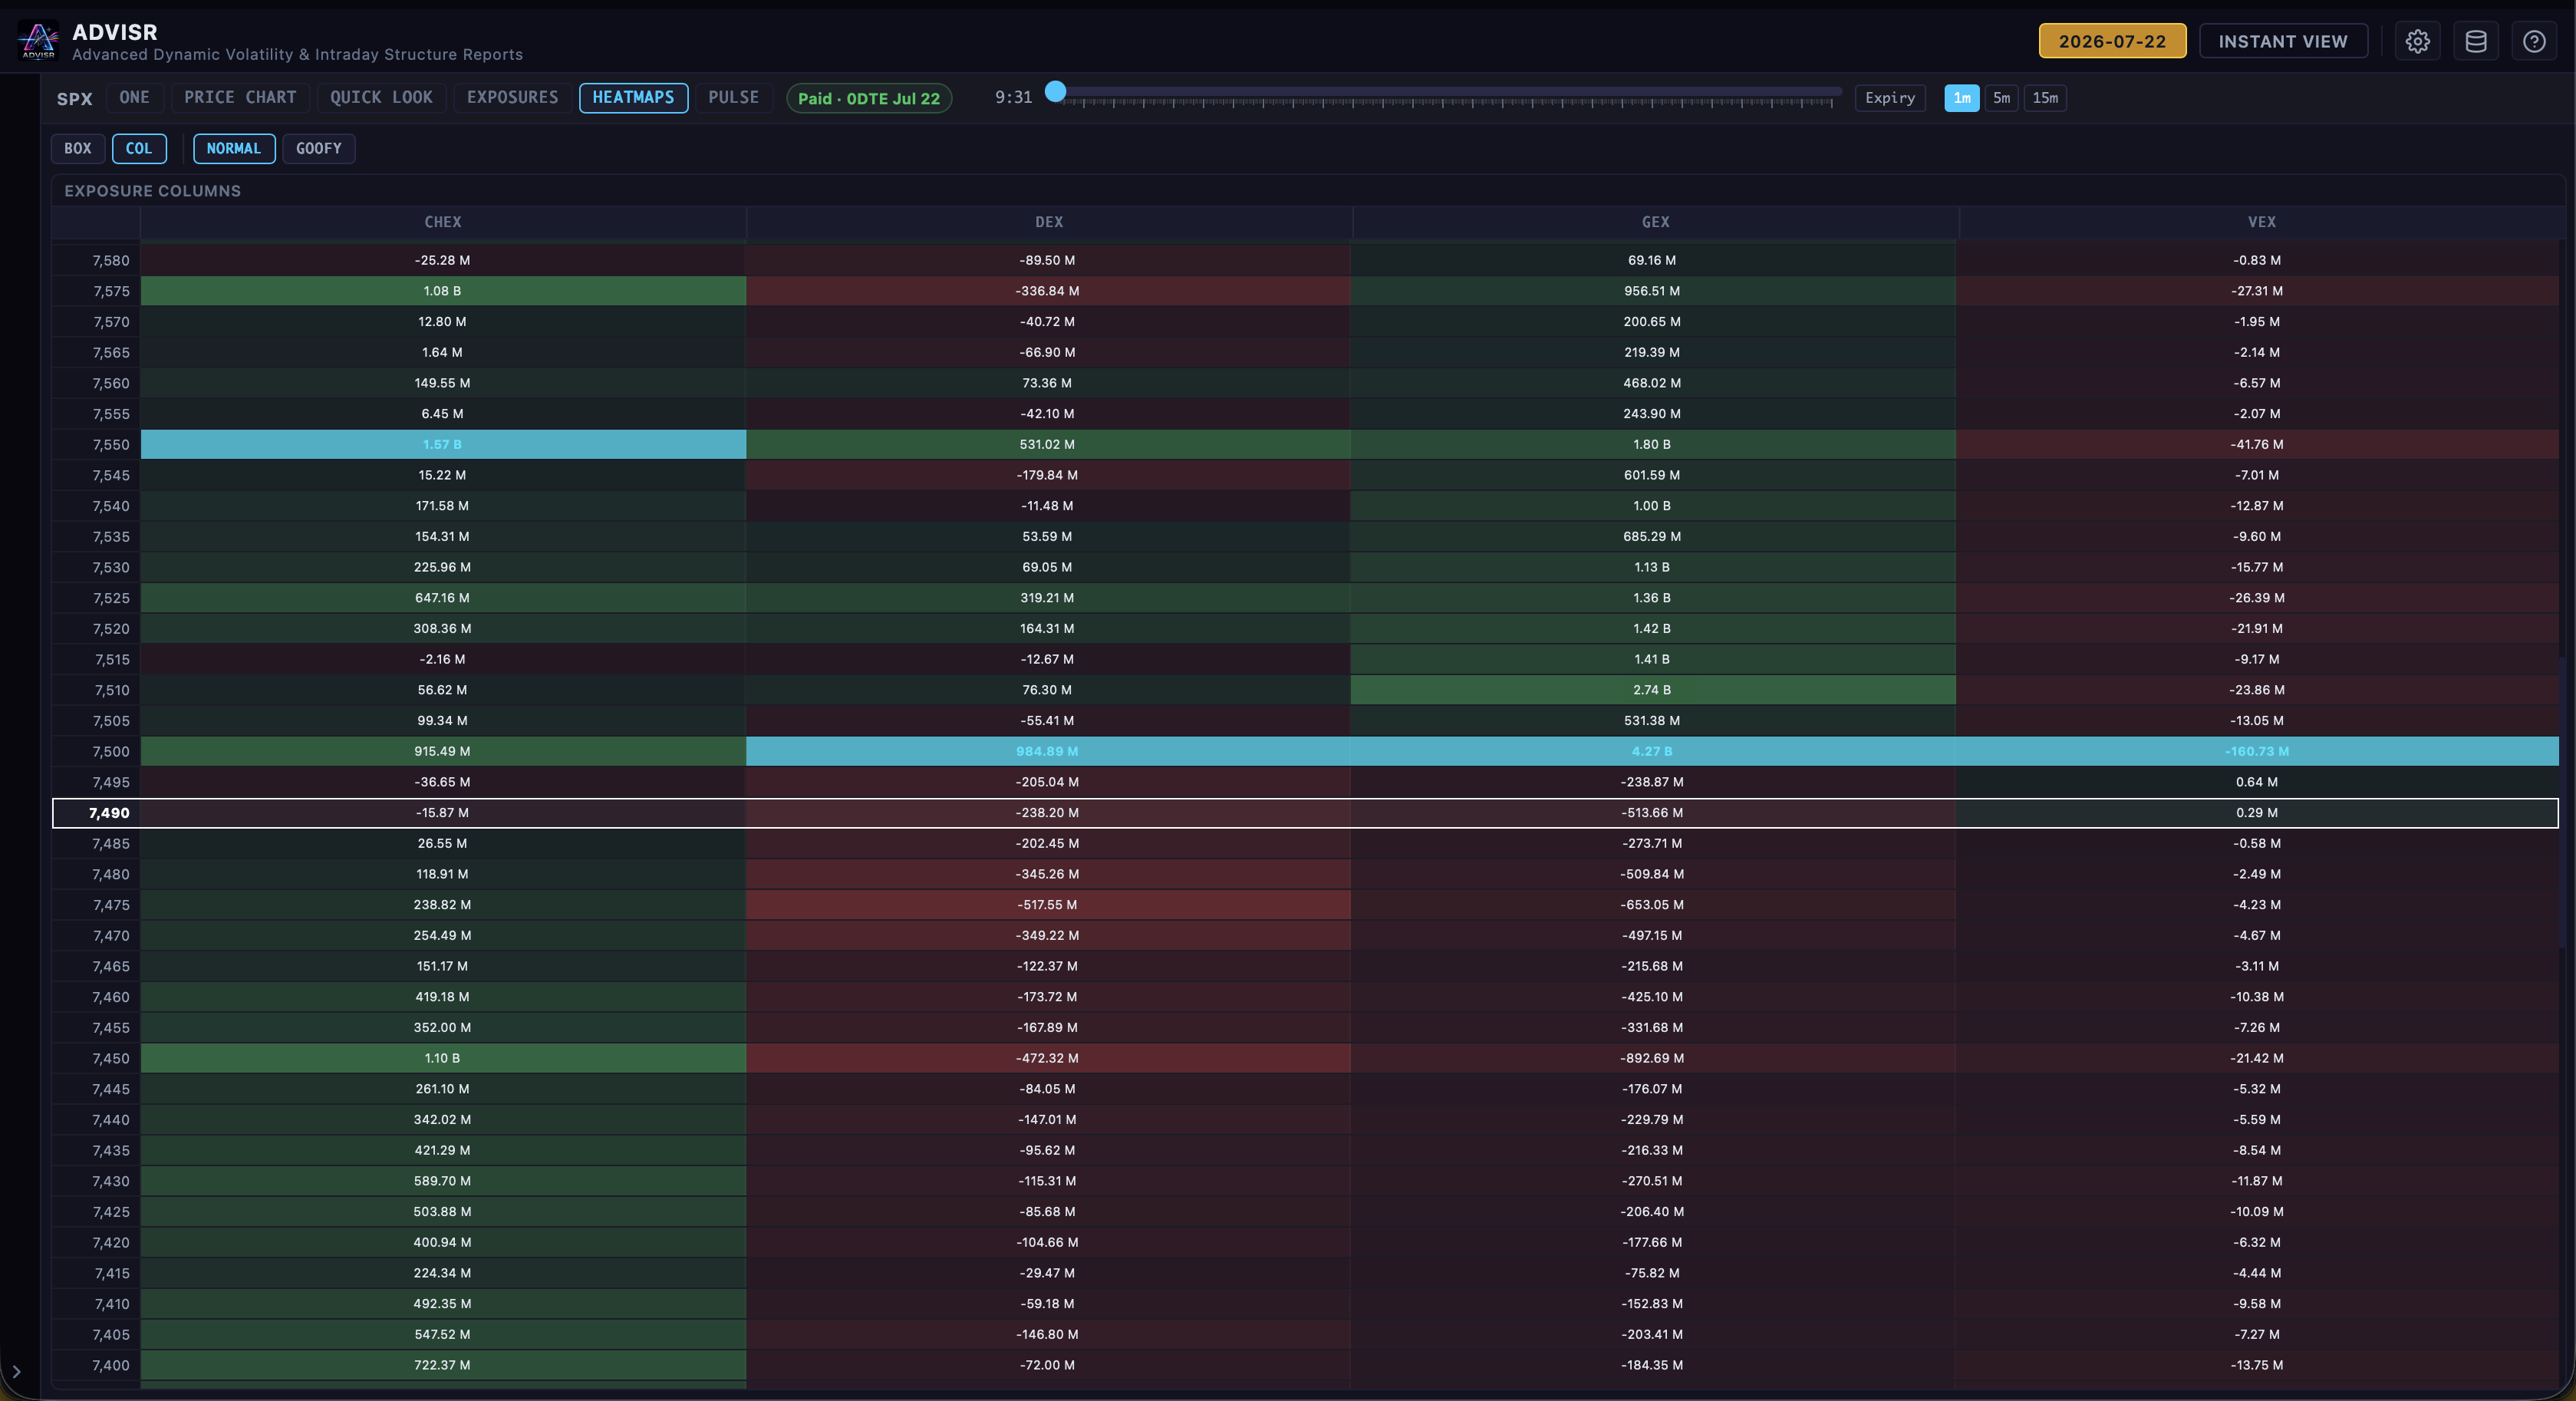Click the 7,580 strike label
The image size is (2576, 1401).
tap(111, 260)
